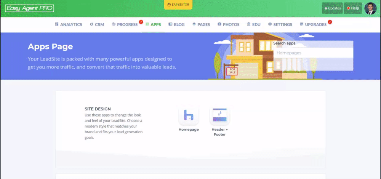The width and height of the screenshot is (381, 179).
Task: Click the SITE DESIGN heading
Action: 98,109
